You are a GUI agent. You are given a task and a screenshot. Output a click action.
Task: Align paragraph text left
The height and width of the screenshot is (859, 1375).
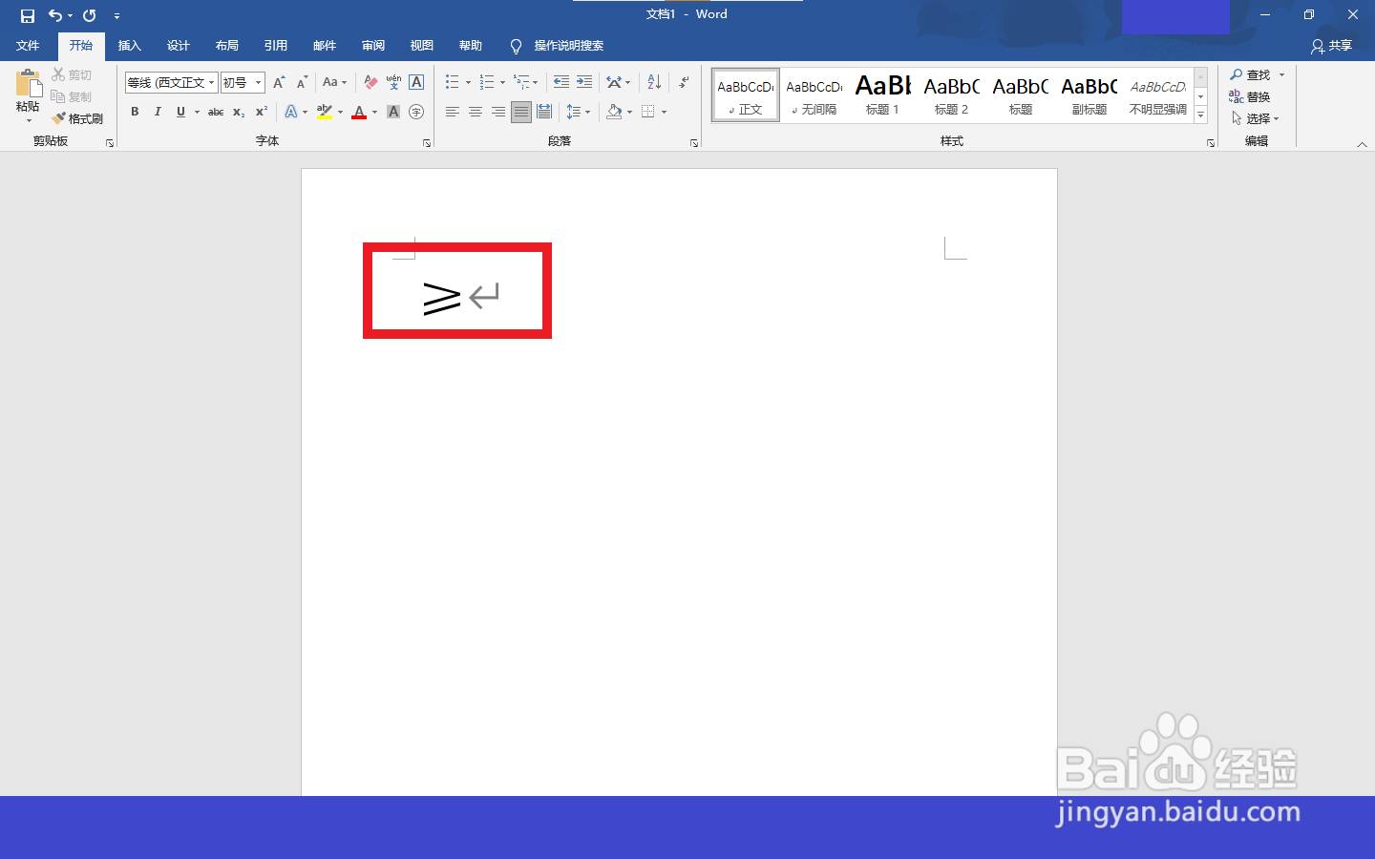(x=453, y=112)
